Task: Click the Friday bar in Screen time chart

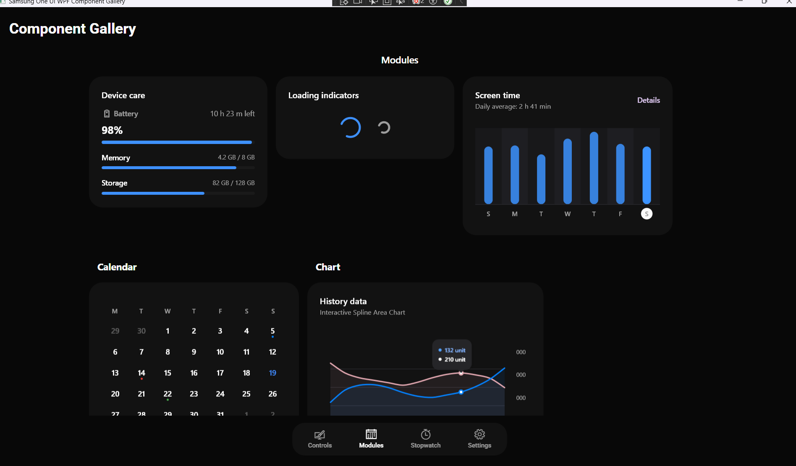Action: coord(620,174)
